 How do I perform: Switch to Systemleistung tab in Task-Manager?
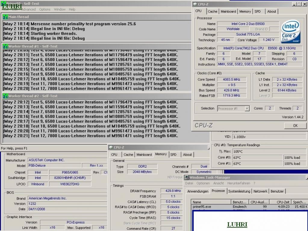click(239, 191)
